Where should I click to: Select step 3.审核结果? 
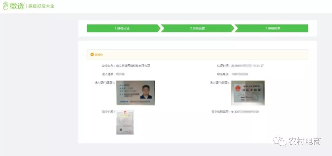pyautogui.click(x=273, y=29)
